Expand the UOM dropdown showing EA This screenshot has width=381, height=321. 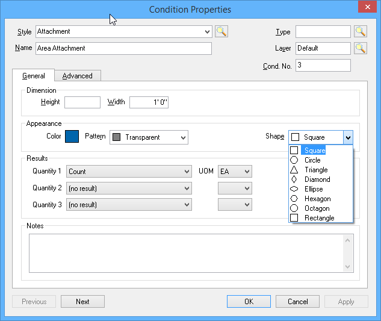[235, 172]
